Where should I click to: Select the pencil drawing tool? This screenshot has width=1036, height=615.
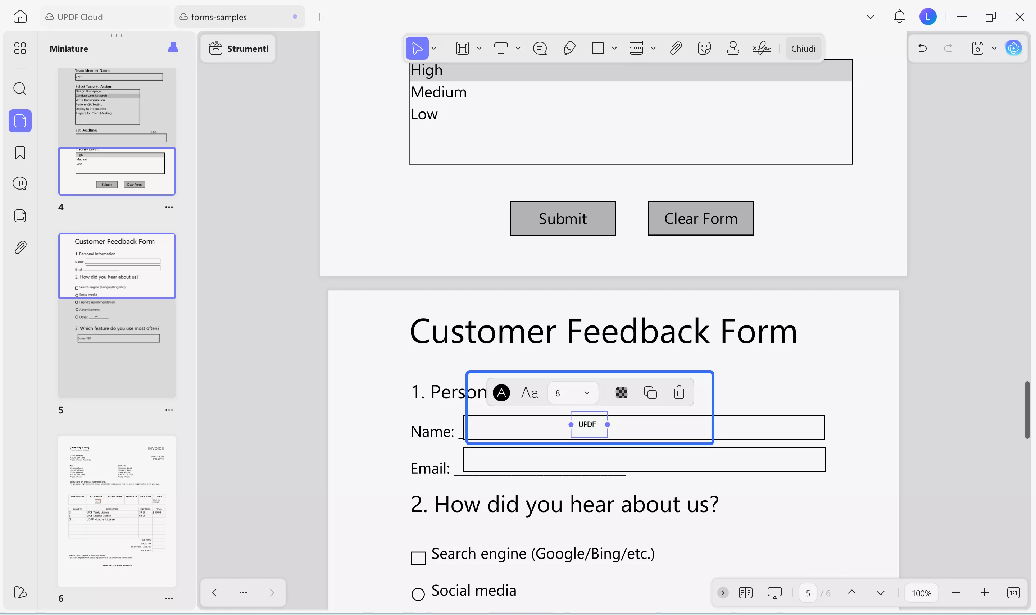click(569, 49)
